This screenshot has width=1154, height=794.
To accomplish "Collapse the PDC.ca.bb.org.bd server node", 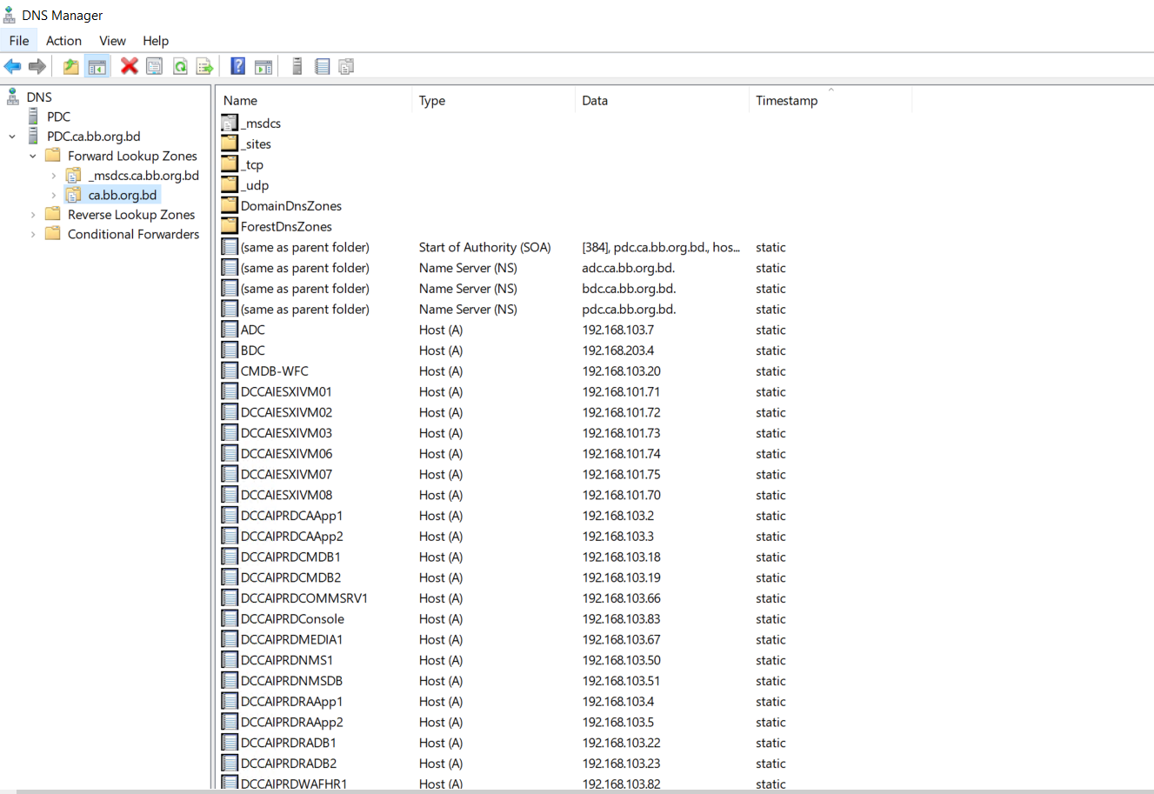I will coord(12,137).
